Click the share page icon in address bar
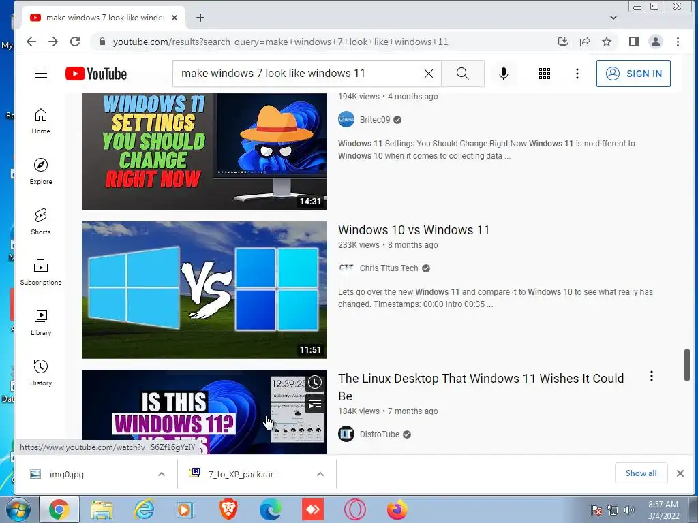Image resolution: width=698 pixels, height=523 pixels. 584,42
